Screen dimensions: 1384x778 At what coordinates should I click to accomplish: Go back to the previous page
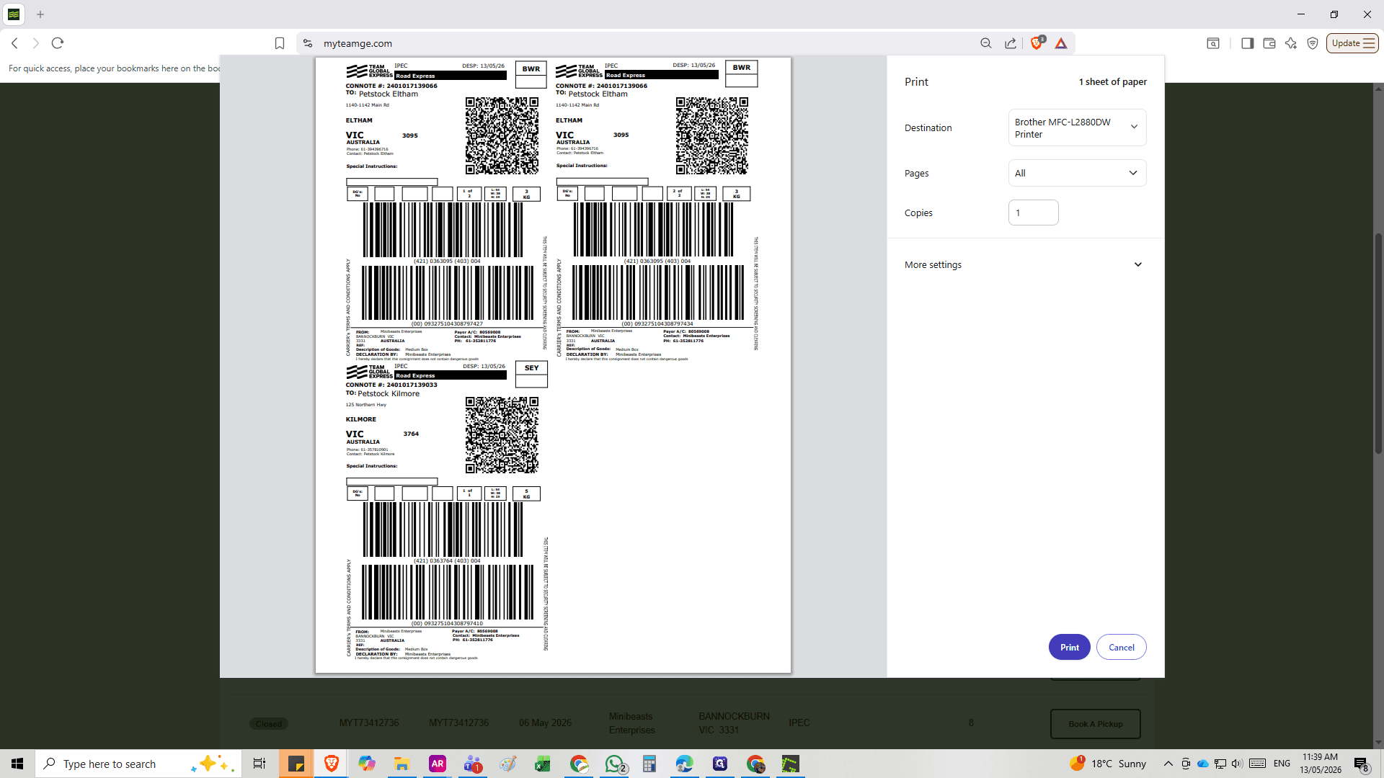coord(14,43)
